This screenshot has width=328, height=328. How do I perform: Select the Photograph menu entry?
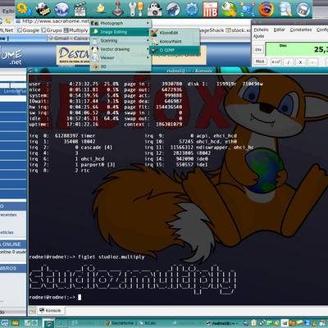(121, 23)
